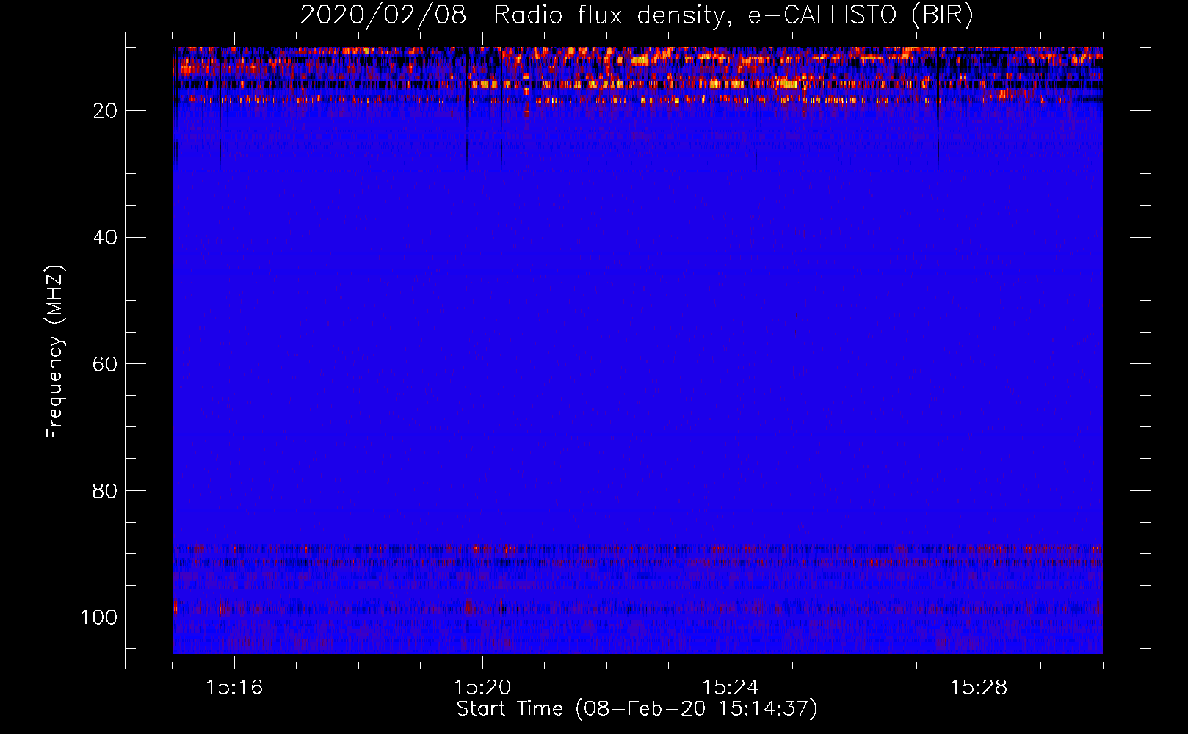Click the 15:20 time tick label
Viewport: 1188px width, 734px height.
coord(482,687)
